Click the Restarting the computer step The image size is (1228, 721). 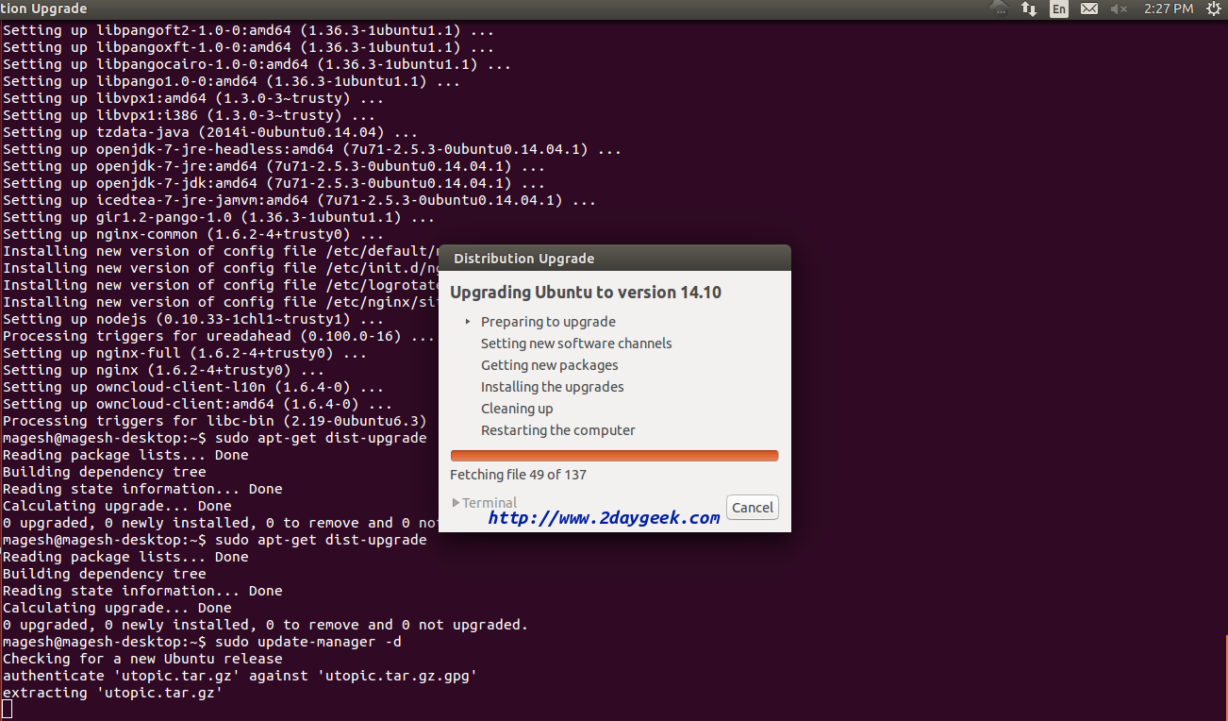pyautogui.click(x=557, y=430)
